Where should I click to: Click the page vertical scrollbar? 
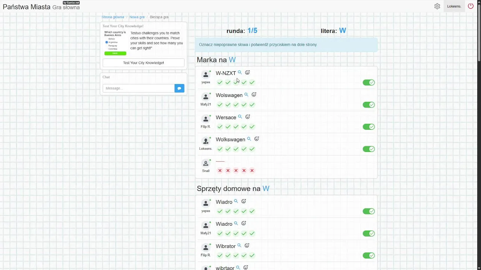tap(479, 34)
